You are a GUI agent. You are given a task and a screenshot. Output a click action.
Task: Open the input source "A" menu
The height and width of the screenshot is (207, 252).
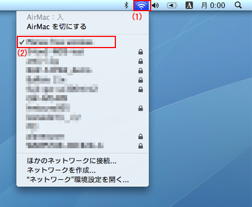(x=189, y=5)
